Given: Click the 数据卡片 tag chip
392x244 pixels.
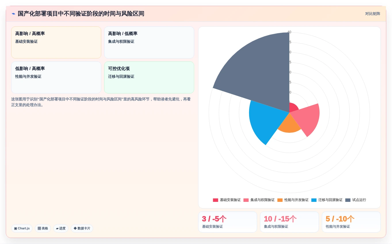Looking at the screenshot, I should (82, 229).
